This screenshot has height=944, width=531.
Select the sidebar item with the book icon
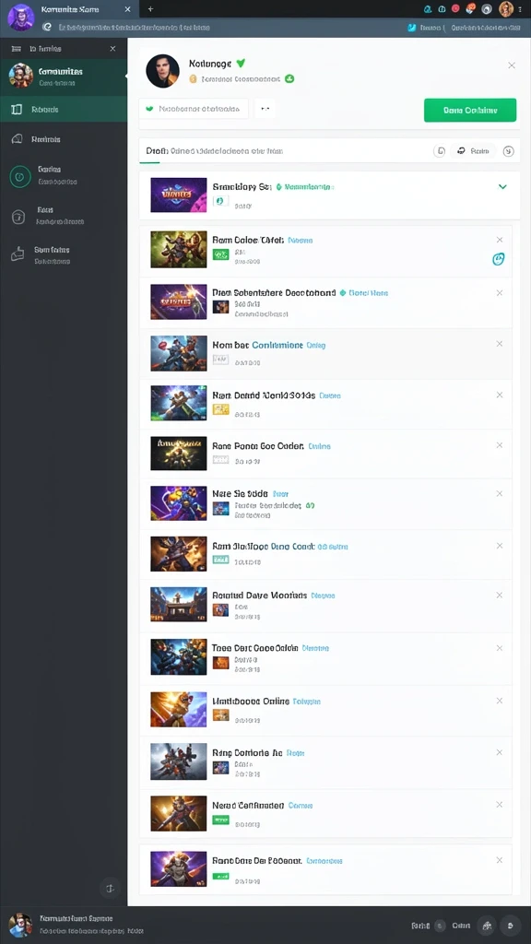click(x=64, y=110)
